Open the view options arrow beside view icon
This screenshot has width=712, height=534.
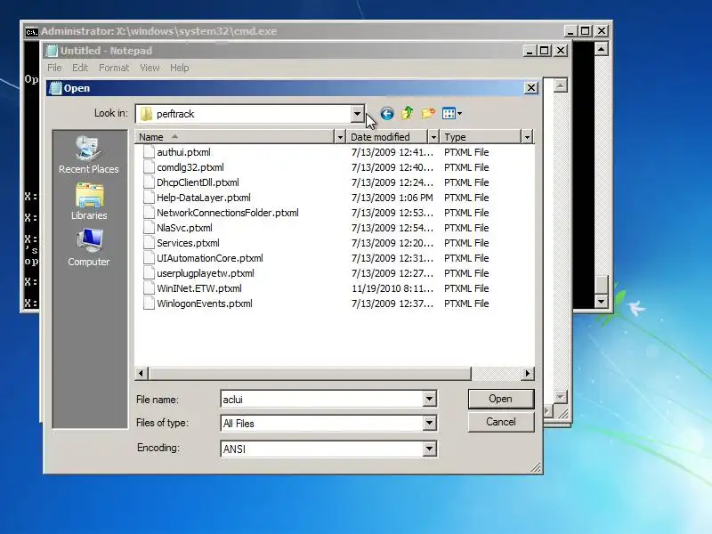coord(459,114)
